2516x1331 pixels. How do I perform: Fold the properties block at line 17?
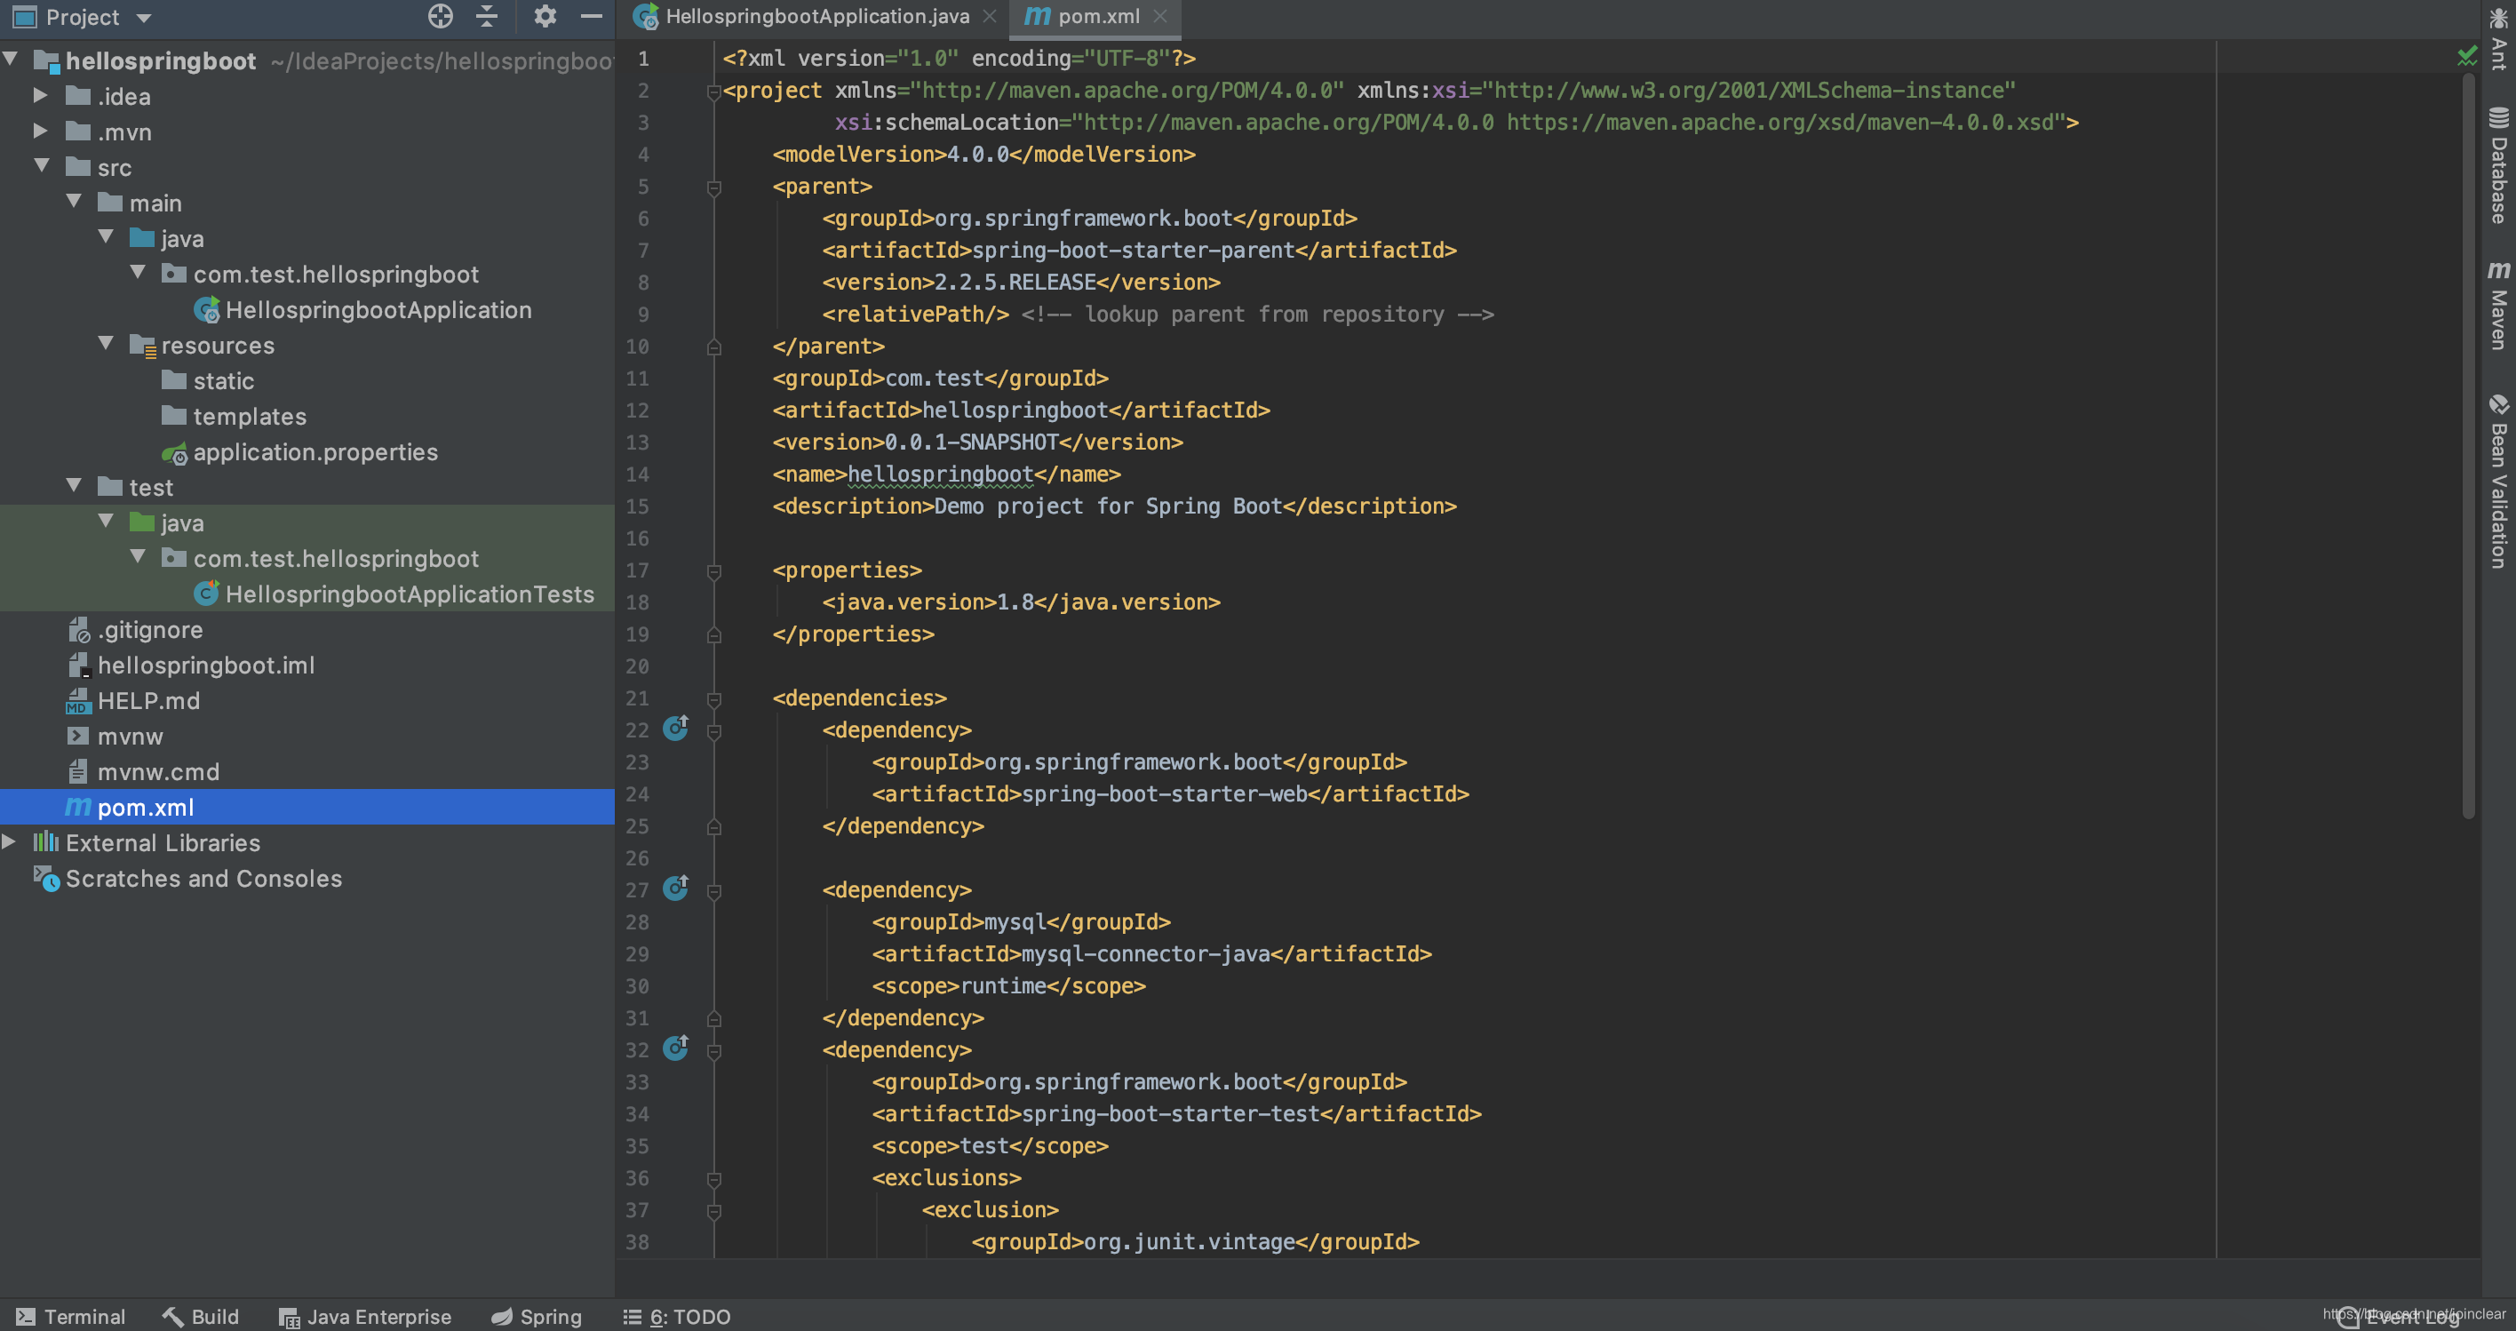point(714,571)
